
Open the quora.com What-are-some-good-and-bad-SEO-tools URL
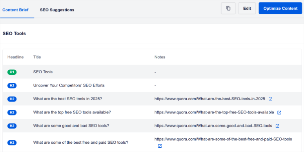point(213,126)
